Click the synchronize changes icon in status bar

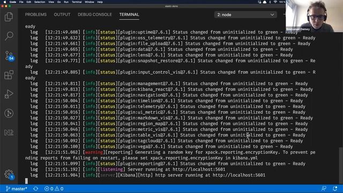pos(36,189)
